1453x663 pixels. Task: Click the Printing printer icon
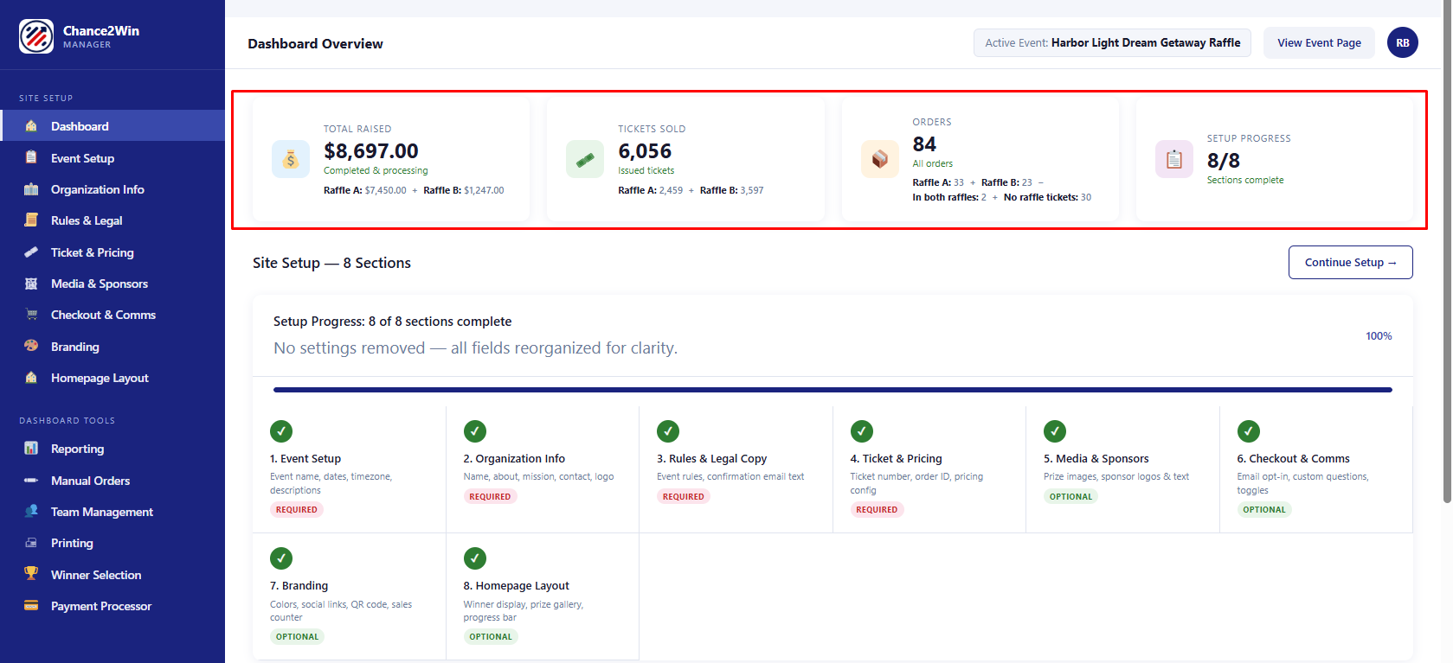click(31, 543)
